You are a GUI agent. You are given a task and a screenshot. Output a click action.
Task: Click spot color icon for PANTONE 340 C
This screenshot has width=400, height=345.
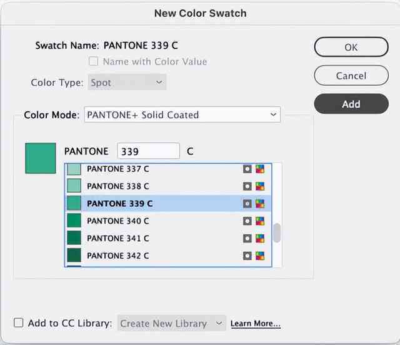247,221
